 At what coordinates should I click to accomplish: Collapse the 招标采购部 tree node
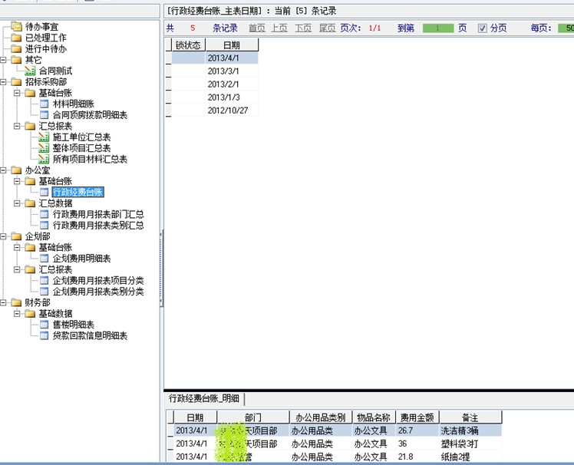coord(5,82)
